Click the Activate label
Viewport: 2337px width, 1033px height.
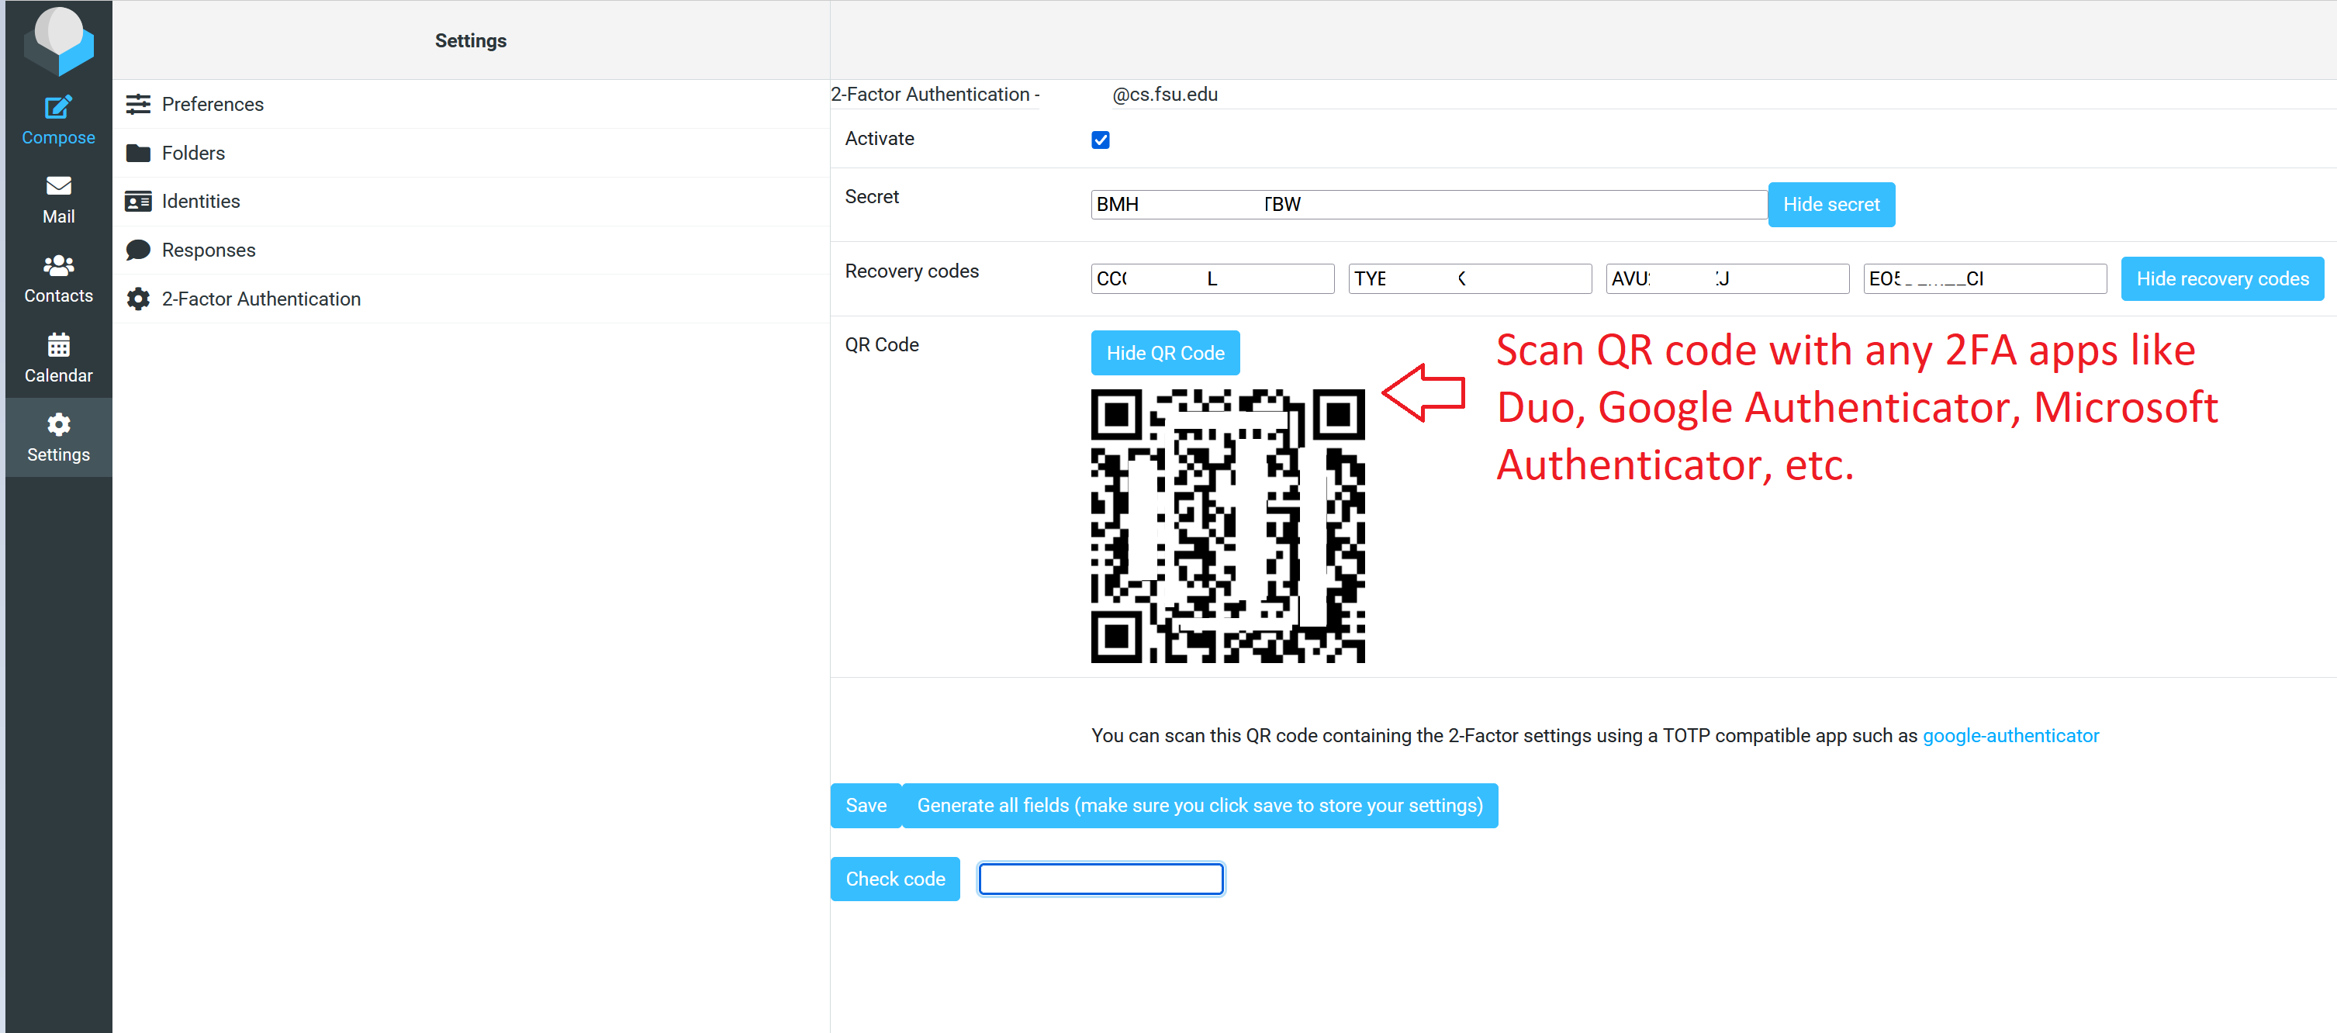tap(879, 139)
